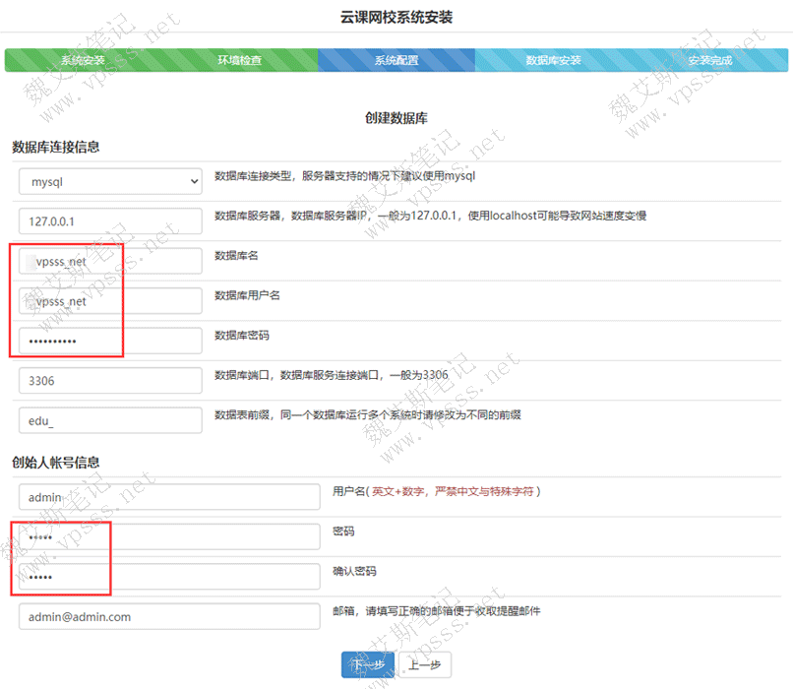Image resolution: width=793 pixels, height=689 pixels.
Task: Go to the 环境检查 progress step
Action: click(239, 60)
